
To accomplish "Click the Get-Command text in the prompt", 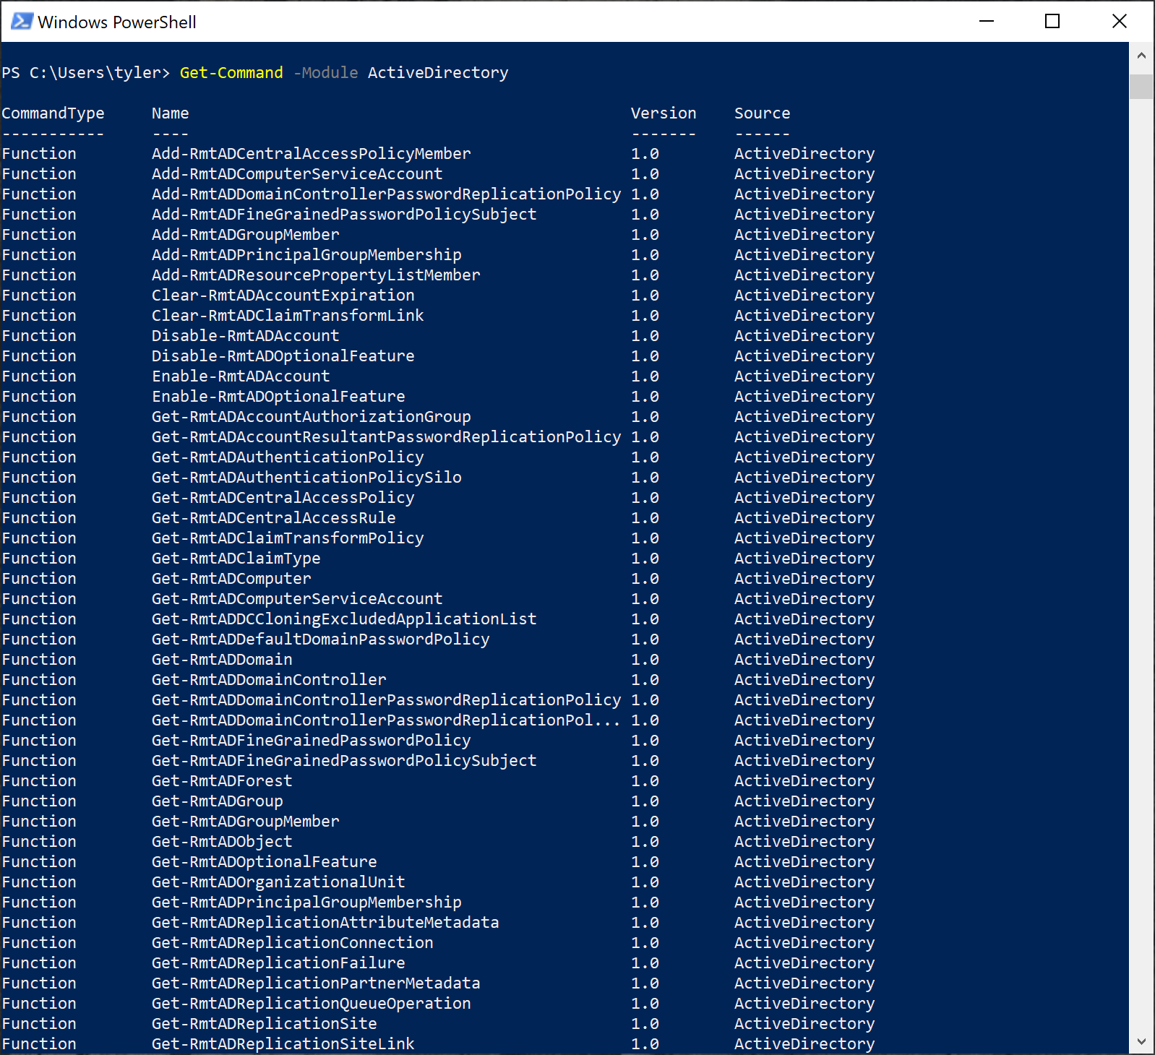I will point(231,72).
